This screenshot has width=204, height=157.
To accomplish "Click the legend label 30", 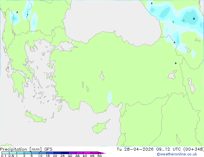I will 70,156.
